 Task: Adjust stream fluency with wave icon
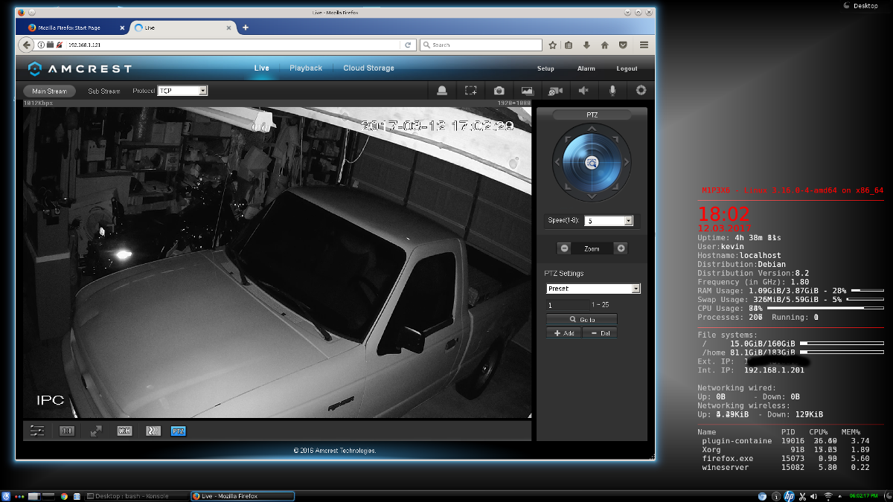(x=153, y=431)
